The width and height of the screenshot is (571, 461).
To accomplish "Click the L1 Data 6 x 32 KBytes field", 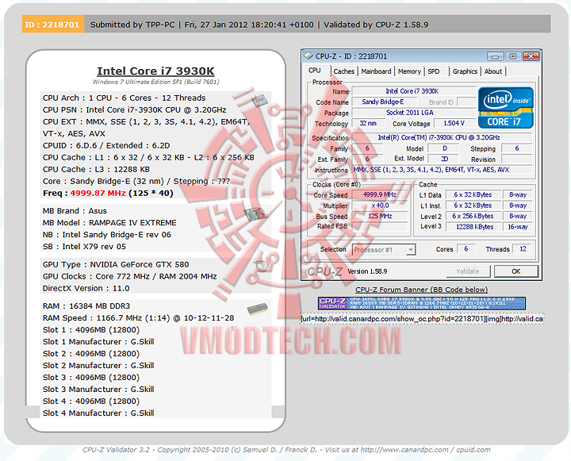I will (x=473, y=194).
